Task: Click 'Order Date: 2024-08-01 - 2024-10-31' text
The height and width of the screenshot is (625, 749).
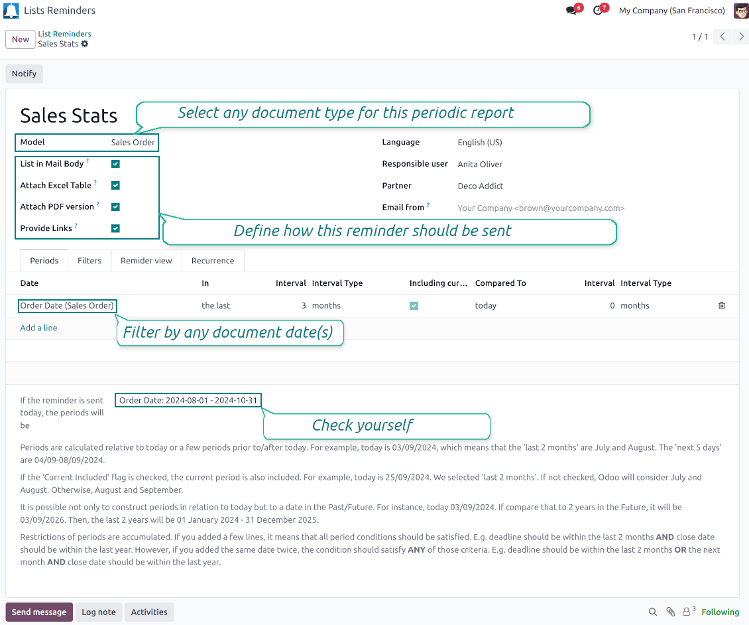Action: pyautogui.click(x=188, y=400)
